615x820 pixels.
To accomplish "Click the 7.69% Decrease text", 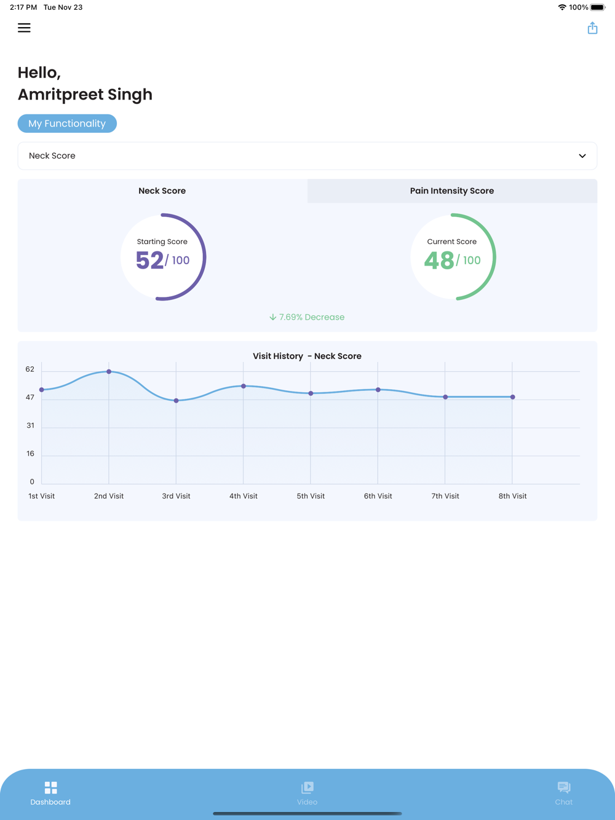I will (312, 317).
